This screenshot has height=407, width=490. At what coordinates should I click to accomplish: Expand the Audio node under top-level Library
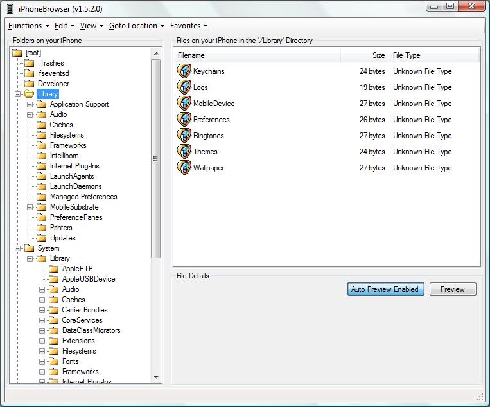(x=30, y=114)
